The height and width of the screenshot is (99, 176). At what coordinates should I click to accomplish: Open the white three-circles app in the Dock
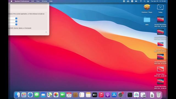(136, 95)
